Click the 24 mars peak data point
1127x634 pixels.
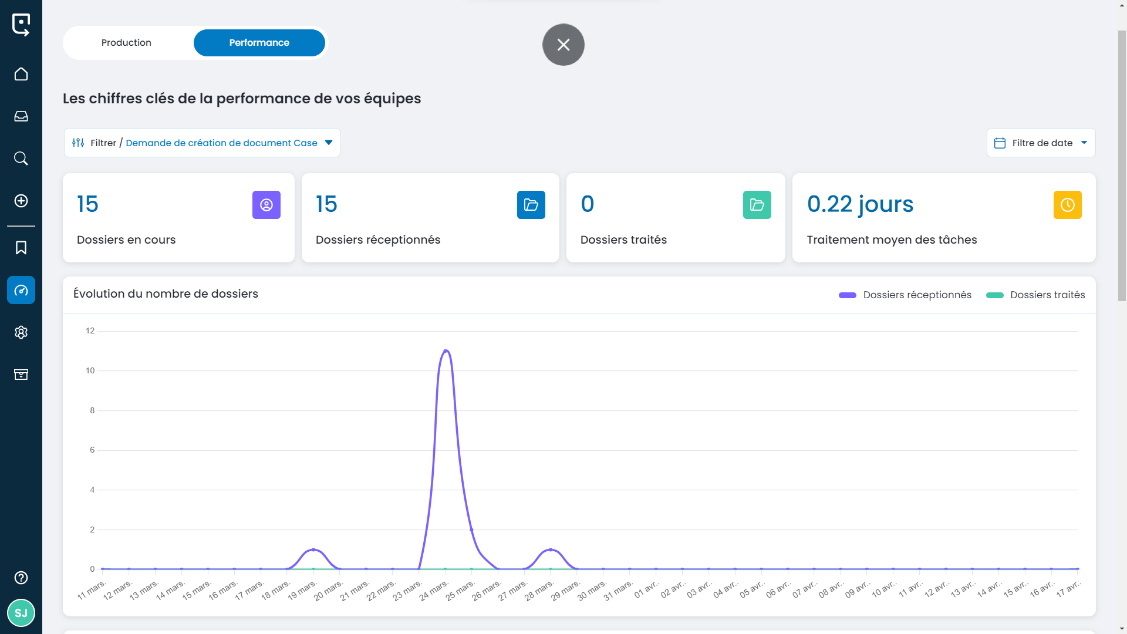[446, 351]
